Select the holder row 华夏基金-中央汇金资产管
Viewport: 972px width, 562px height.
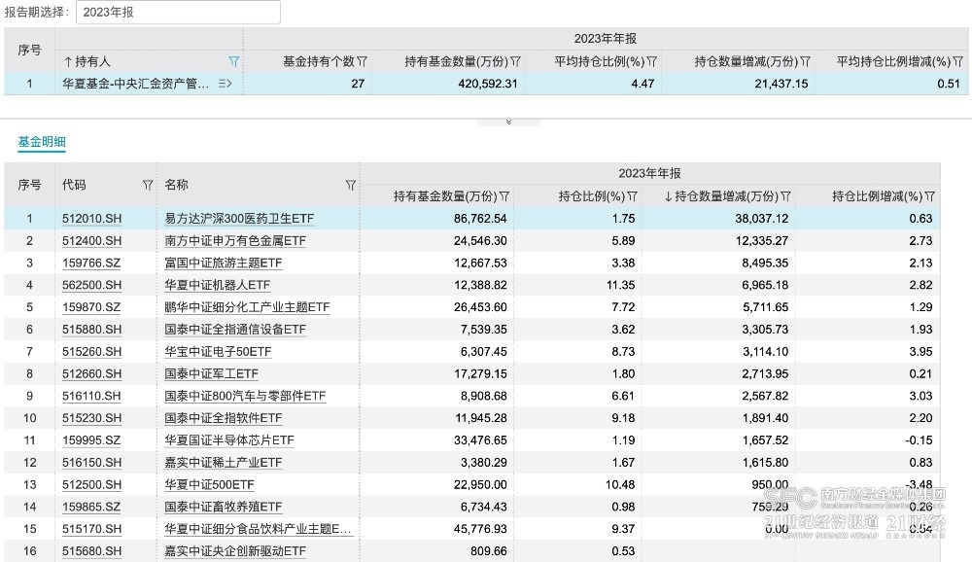[x=486, y=83]
